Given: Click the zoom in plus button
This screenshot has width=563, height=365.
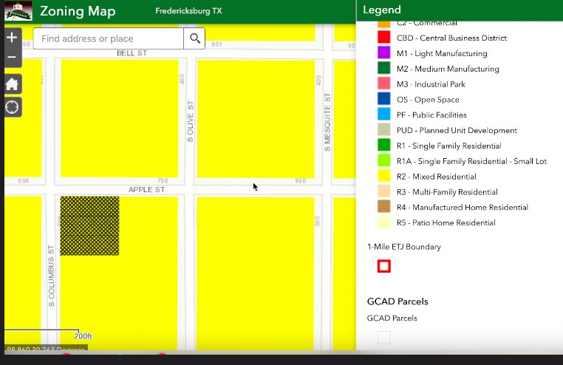Looking at the screenshot, I should point(12,38).
